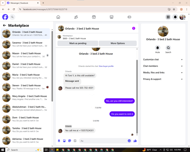Search in conversation with Search icon
The height and width of the screenshot is (152, 190).
pos(168,48)
